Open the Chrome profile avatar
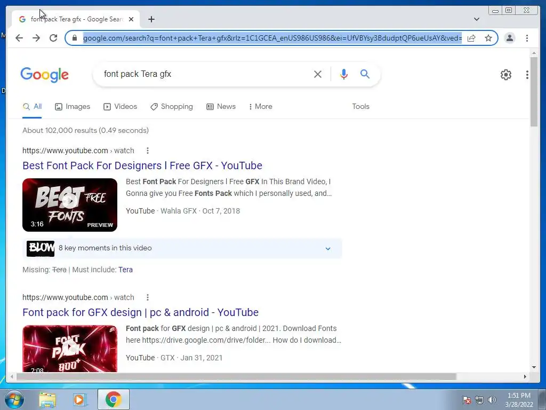The width and height of the screenshot is (546, 410). tap(509, 38)
